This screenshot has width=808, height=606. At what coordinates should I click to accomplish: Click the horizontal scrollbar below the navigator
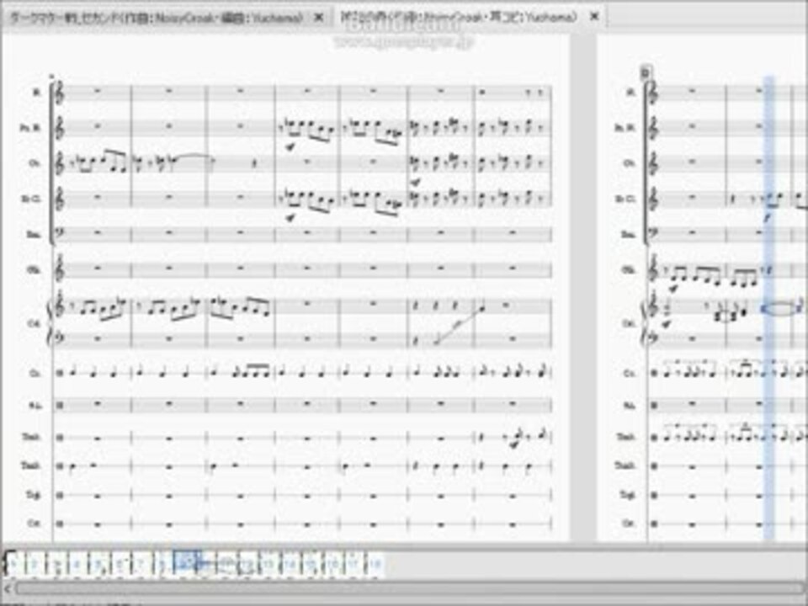click(x=410, y=588)
